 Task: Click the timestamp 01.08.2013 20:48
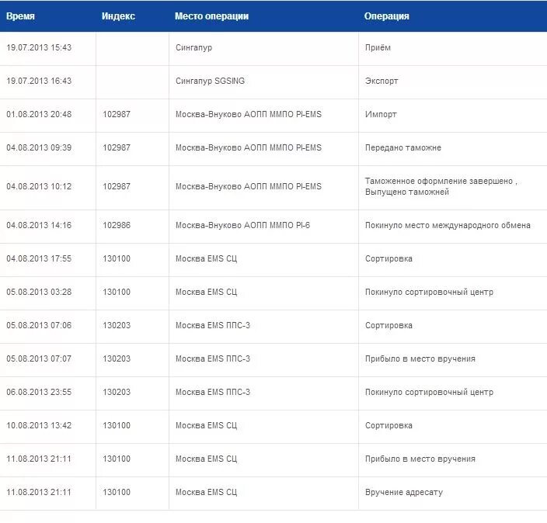(x=39, y=114)
